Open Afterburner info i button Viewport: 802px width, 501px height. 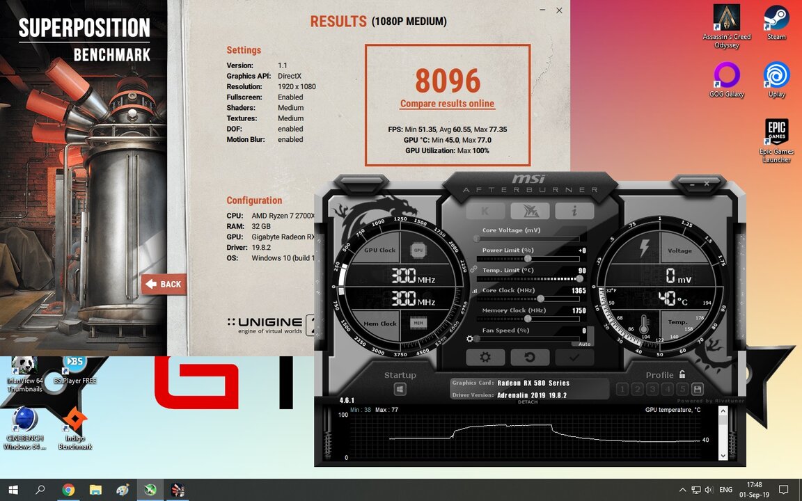pyautogui.click(x=574, y=211)
